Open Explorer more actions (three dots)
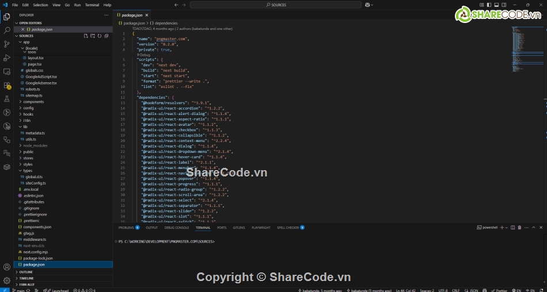Image resolution: width=547 pixels, height=292 pixels. 107,15
